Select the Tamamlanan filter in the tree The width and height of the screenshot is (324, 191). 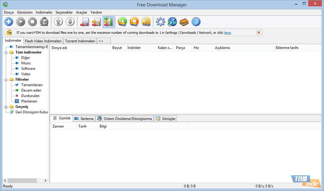32,85
